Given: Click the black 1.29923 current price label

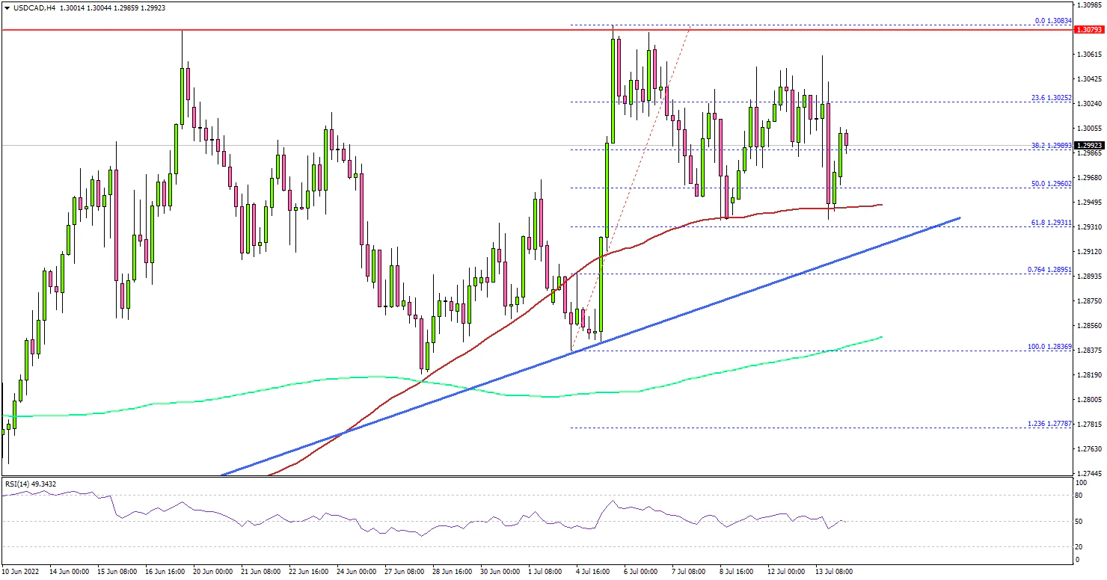Looking at the screenshot, I should [x=1088, y=145].
